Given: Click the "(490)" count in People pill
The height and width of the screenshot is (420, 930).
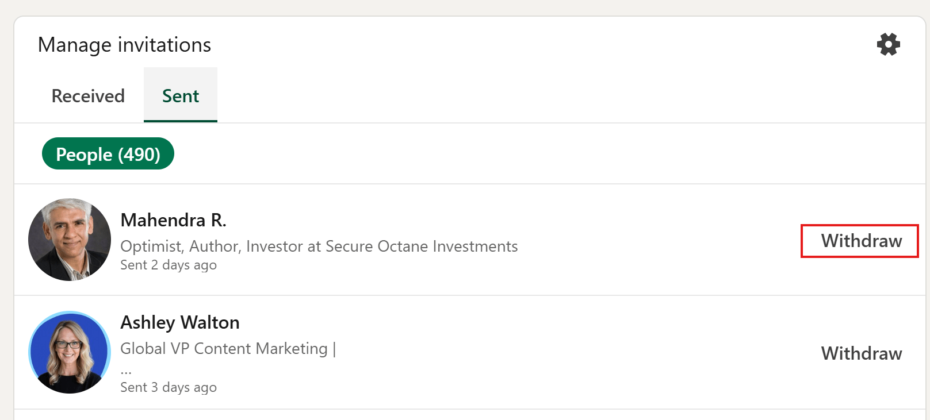Looking at the screenshot, I should point(139,154).
